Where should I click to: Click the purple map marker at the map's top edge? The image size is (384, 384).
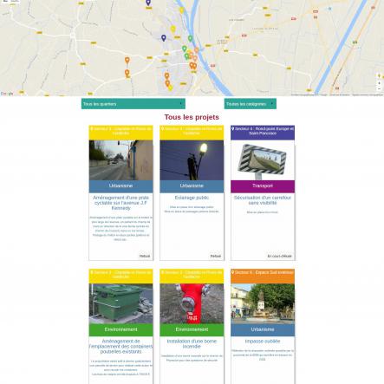point(148,3)
